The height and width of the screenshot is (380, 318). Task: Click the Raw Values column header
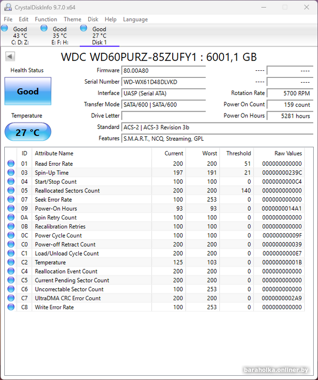279,153
